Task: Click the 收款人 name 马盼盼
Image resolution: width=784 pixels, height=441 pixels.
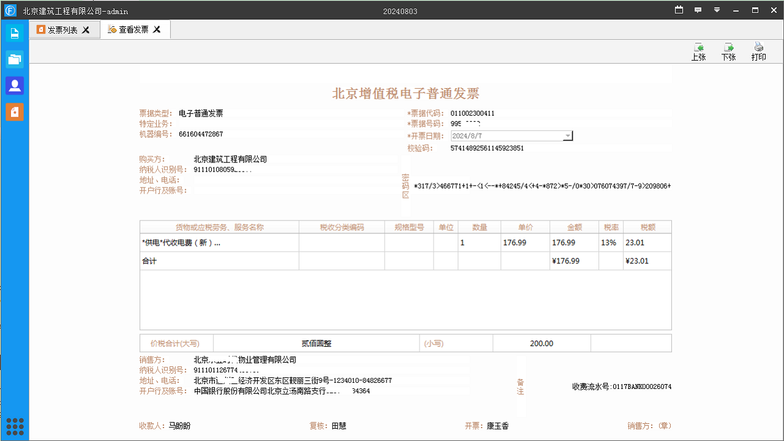Action: (x=179, y=426)
